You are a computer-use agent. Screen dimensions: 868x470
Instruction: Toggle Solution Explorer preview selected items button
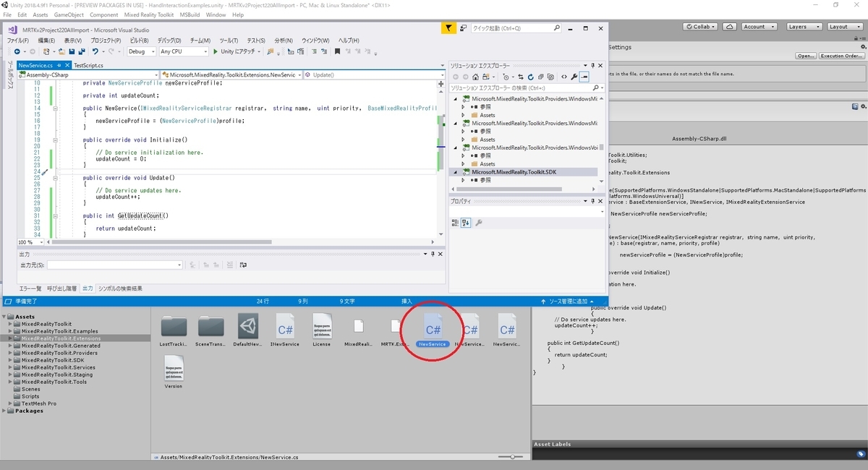584,77
